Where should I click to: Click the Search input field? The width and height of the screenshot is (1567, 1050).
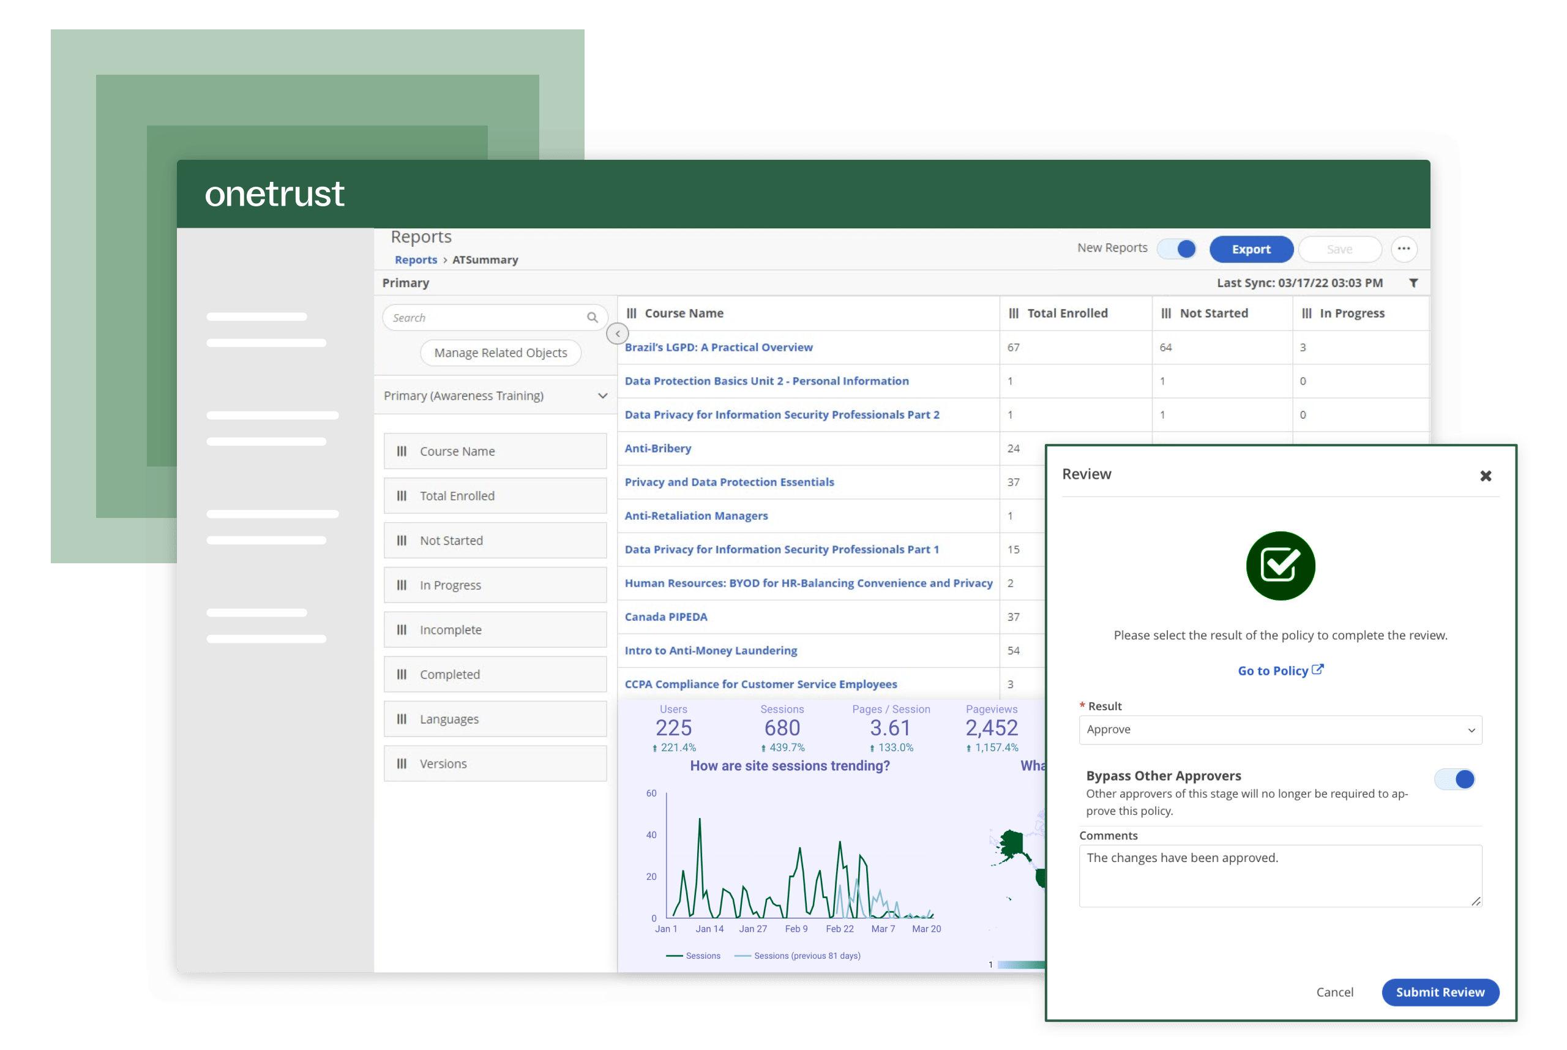tap(495, 317)
